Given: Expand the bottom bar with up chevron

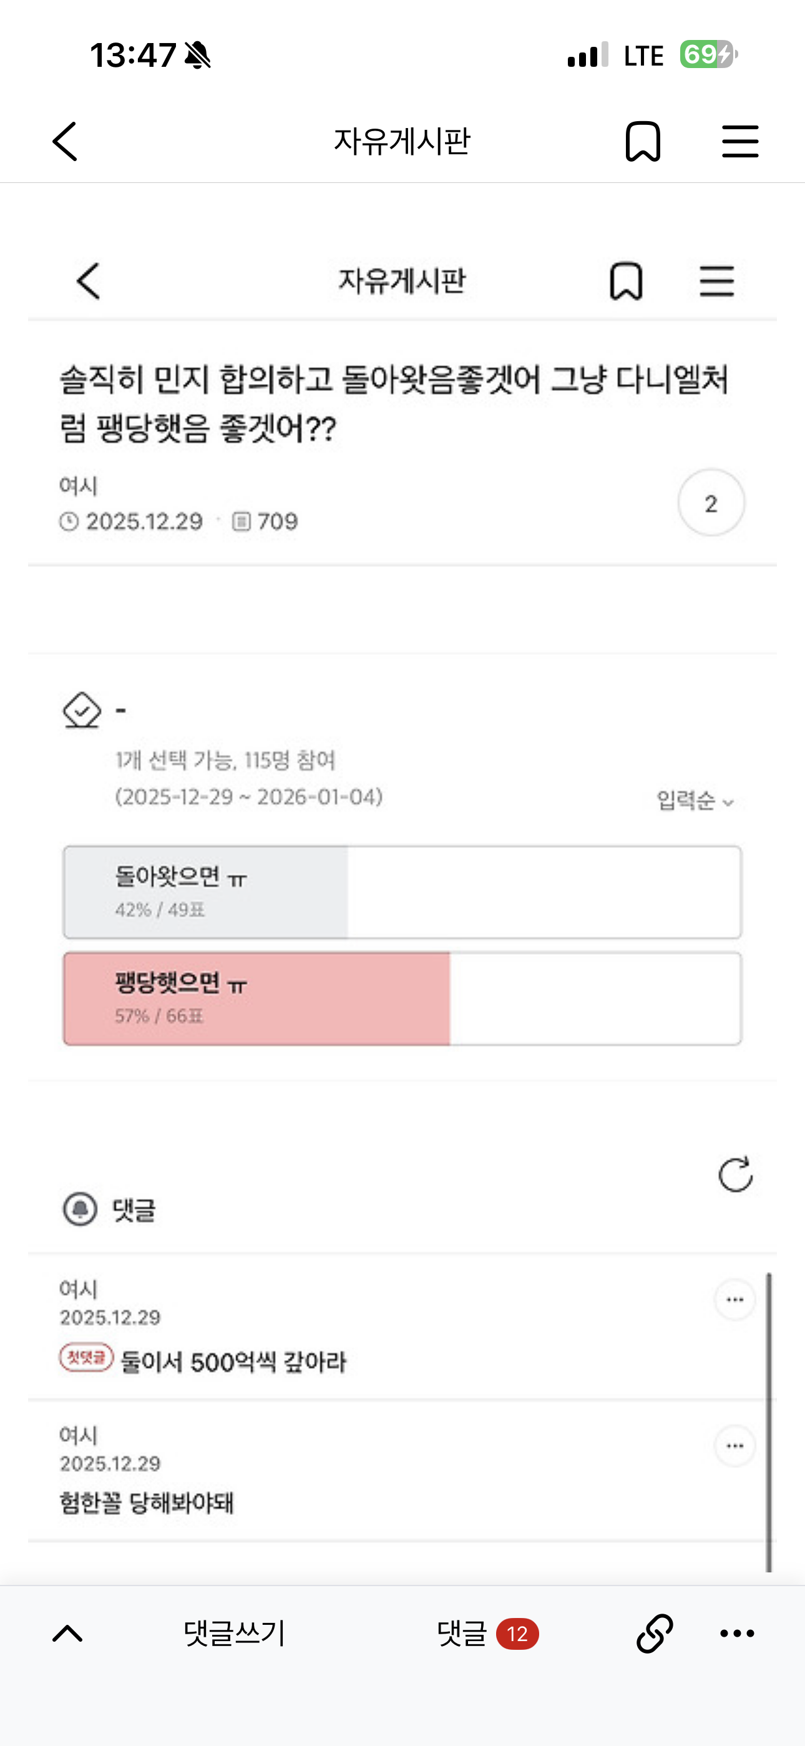Looking at the screenshot, I should pos(68,1634).
